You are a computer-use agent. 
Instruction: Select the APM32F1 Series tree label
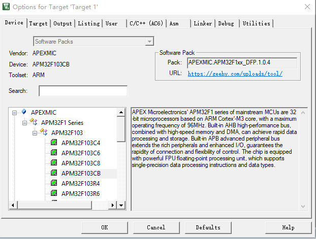[62, 123]
